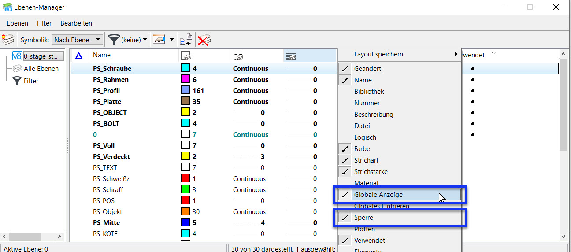Click the Alle Ebenen stack icon
This screenshot has width=571, height=252.
(17, 68)
